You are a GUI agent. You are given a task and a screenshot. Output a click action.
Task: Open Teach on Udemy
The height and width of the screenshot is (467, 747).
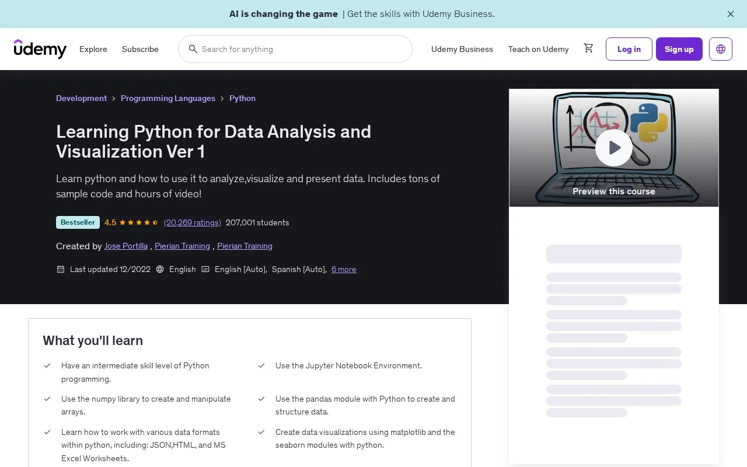coord(539,49)
